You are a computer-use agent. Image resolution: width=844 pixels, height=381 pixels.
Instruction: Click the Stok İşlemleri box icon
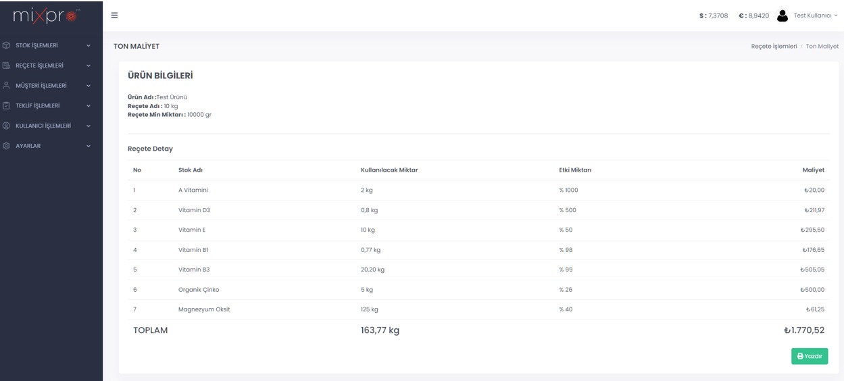click(x=7, y=45)
